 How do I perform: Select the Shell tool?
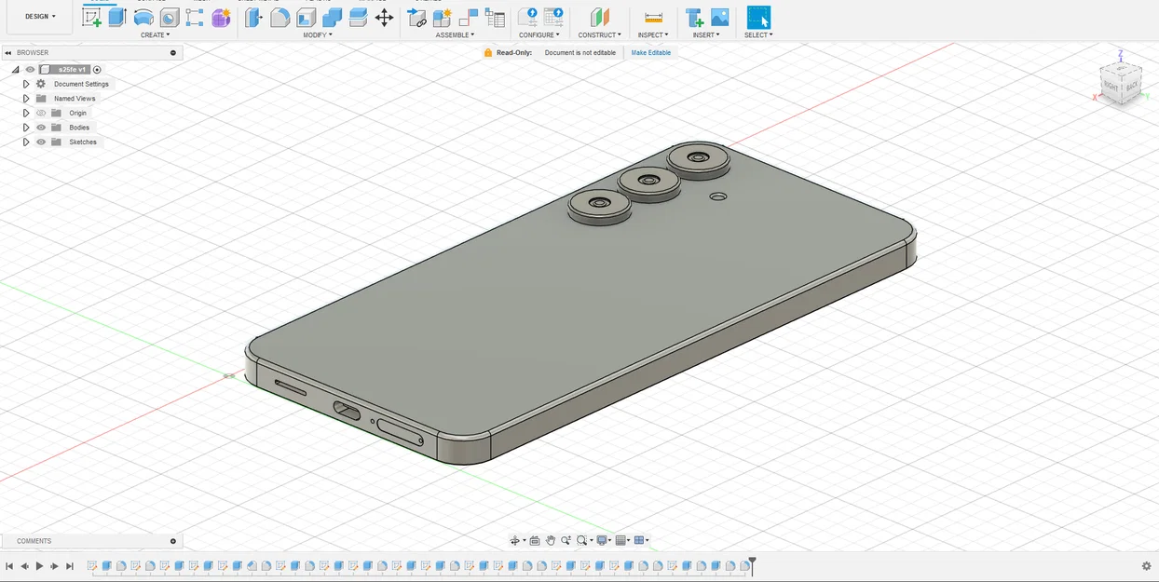[x=307, y=17]
